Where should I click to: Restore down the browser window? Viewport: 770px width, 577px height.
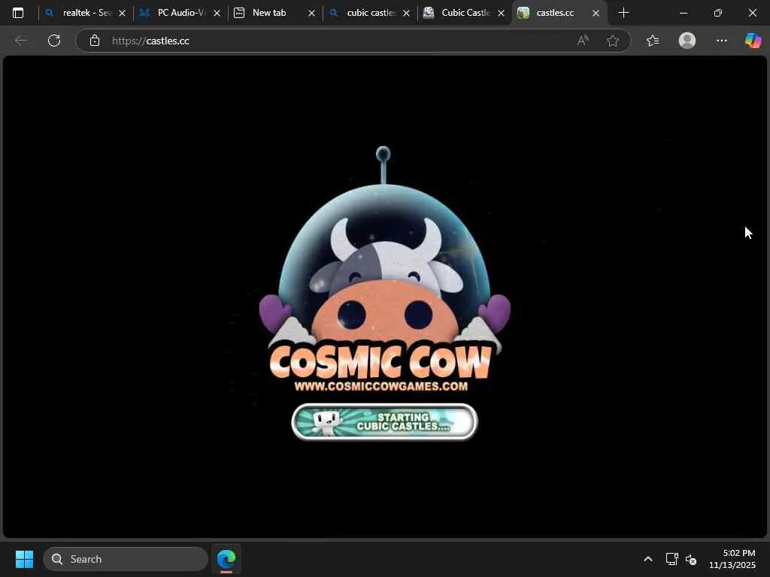pyautogui.click(x=718, y=13)
